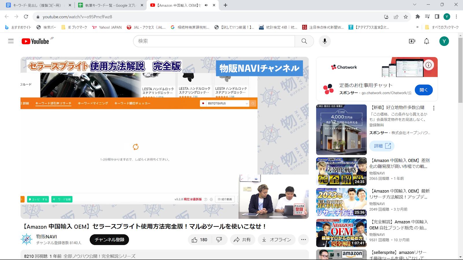Screen dimensions: 463x260
Task: Dislike the video with thumbs down
Action: coord(219,240)
